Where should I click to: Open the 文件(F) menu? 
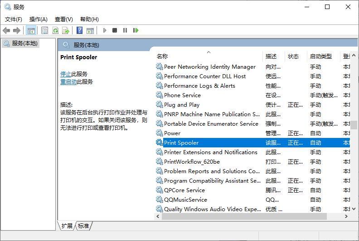pos(14,19)
